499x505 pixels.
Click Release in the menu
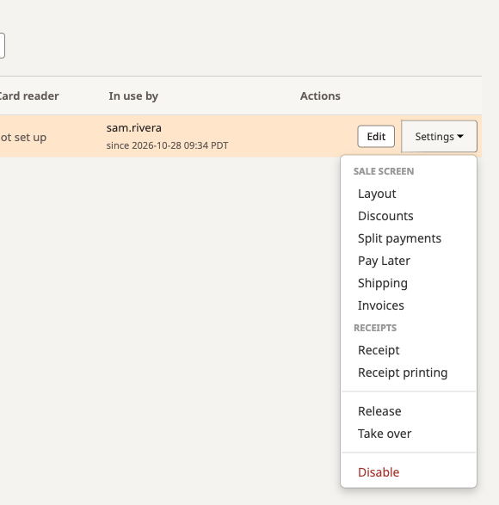[x=409, y=411]
